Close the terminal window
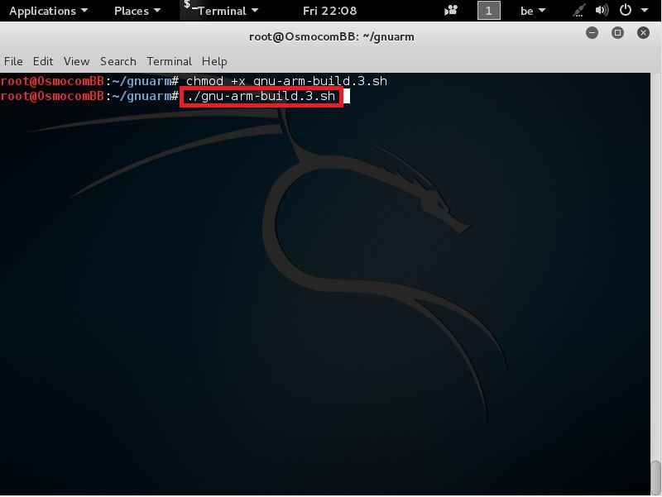662x497 pixels. click(x=643, y=32)
